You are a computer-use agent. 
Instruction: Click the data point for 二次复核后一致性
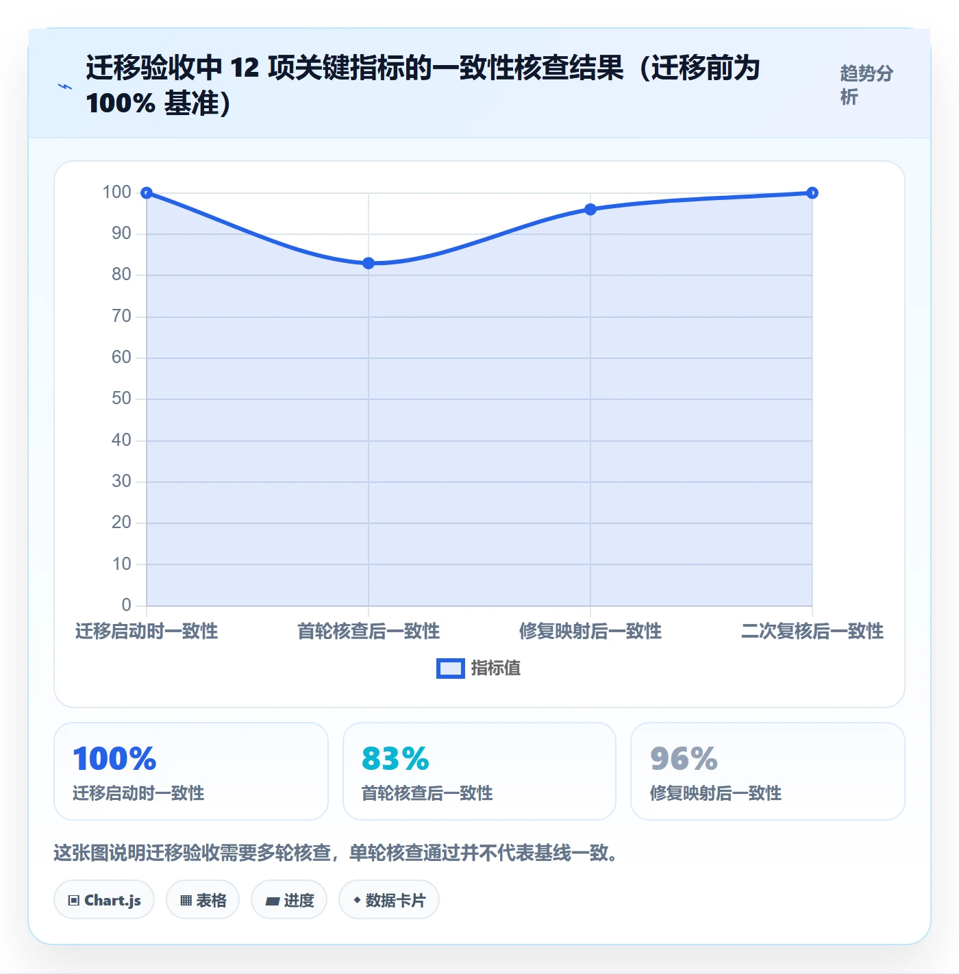click(x=812, y=193)
